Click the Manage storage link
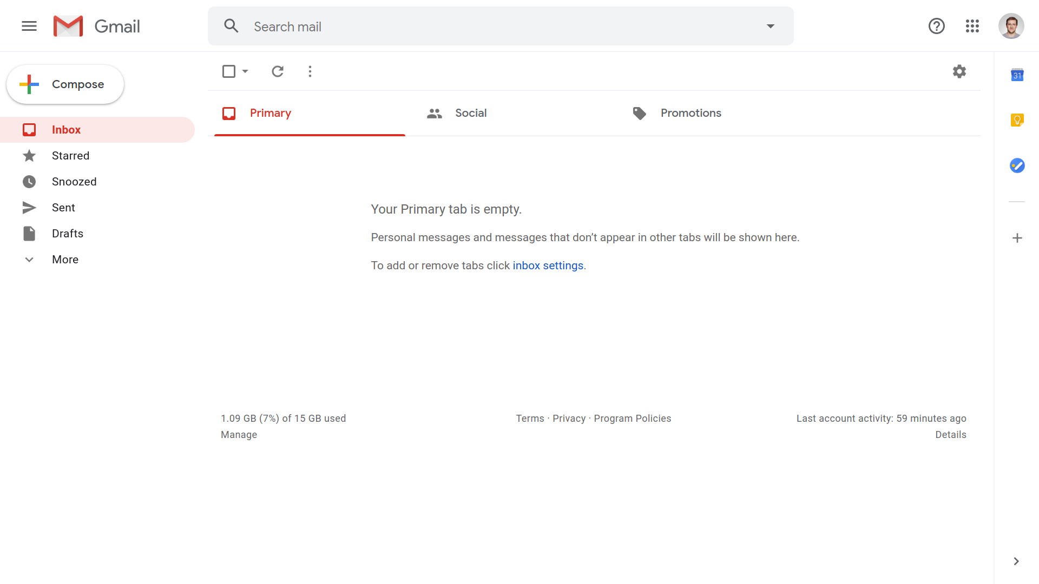Viewport: 1039px width, 584px height. coord(239,434)
